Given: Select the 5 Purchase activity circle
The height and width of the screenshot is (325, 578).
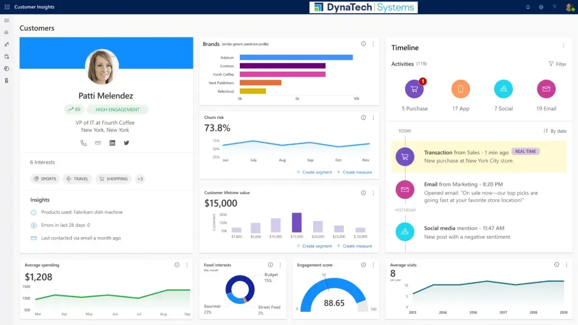Looking at the screenshot, I should coord(414,89).
